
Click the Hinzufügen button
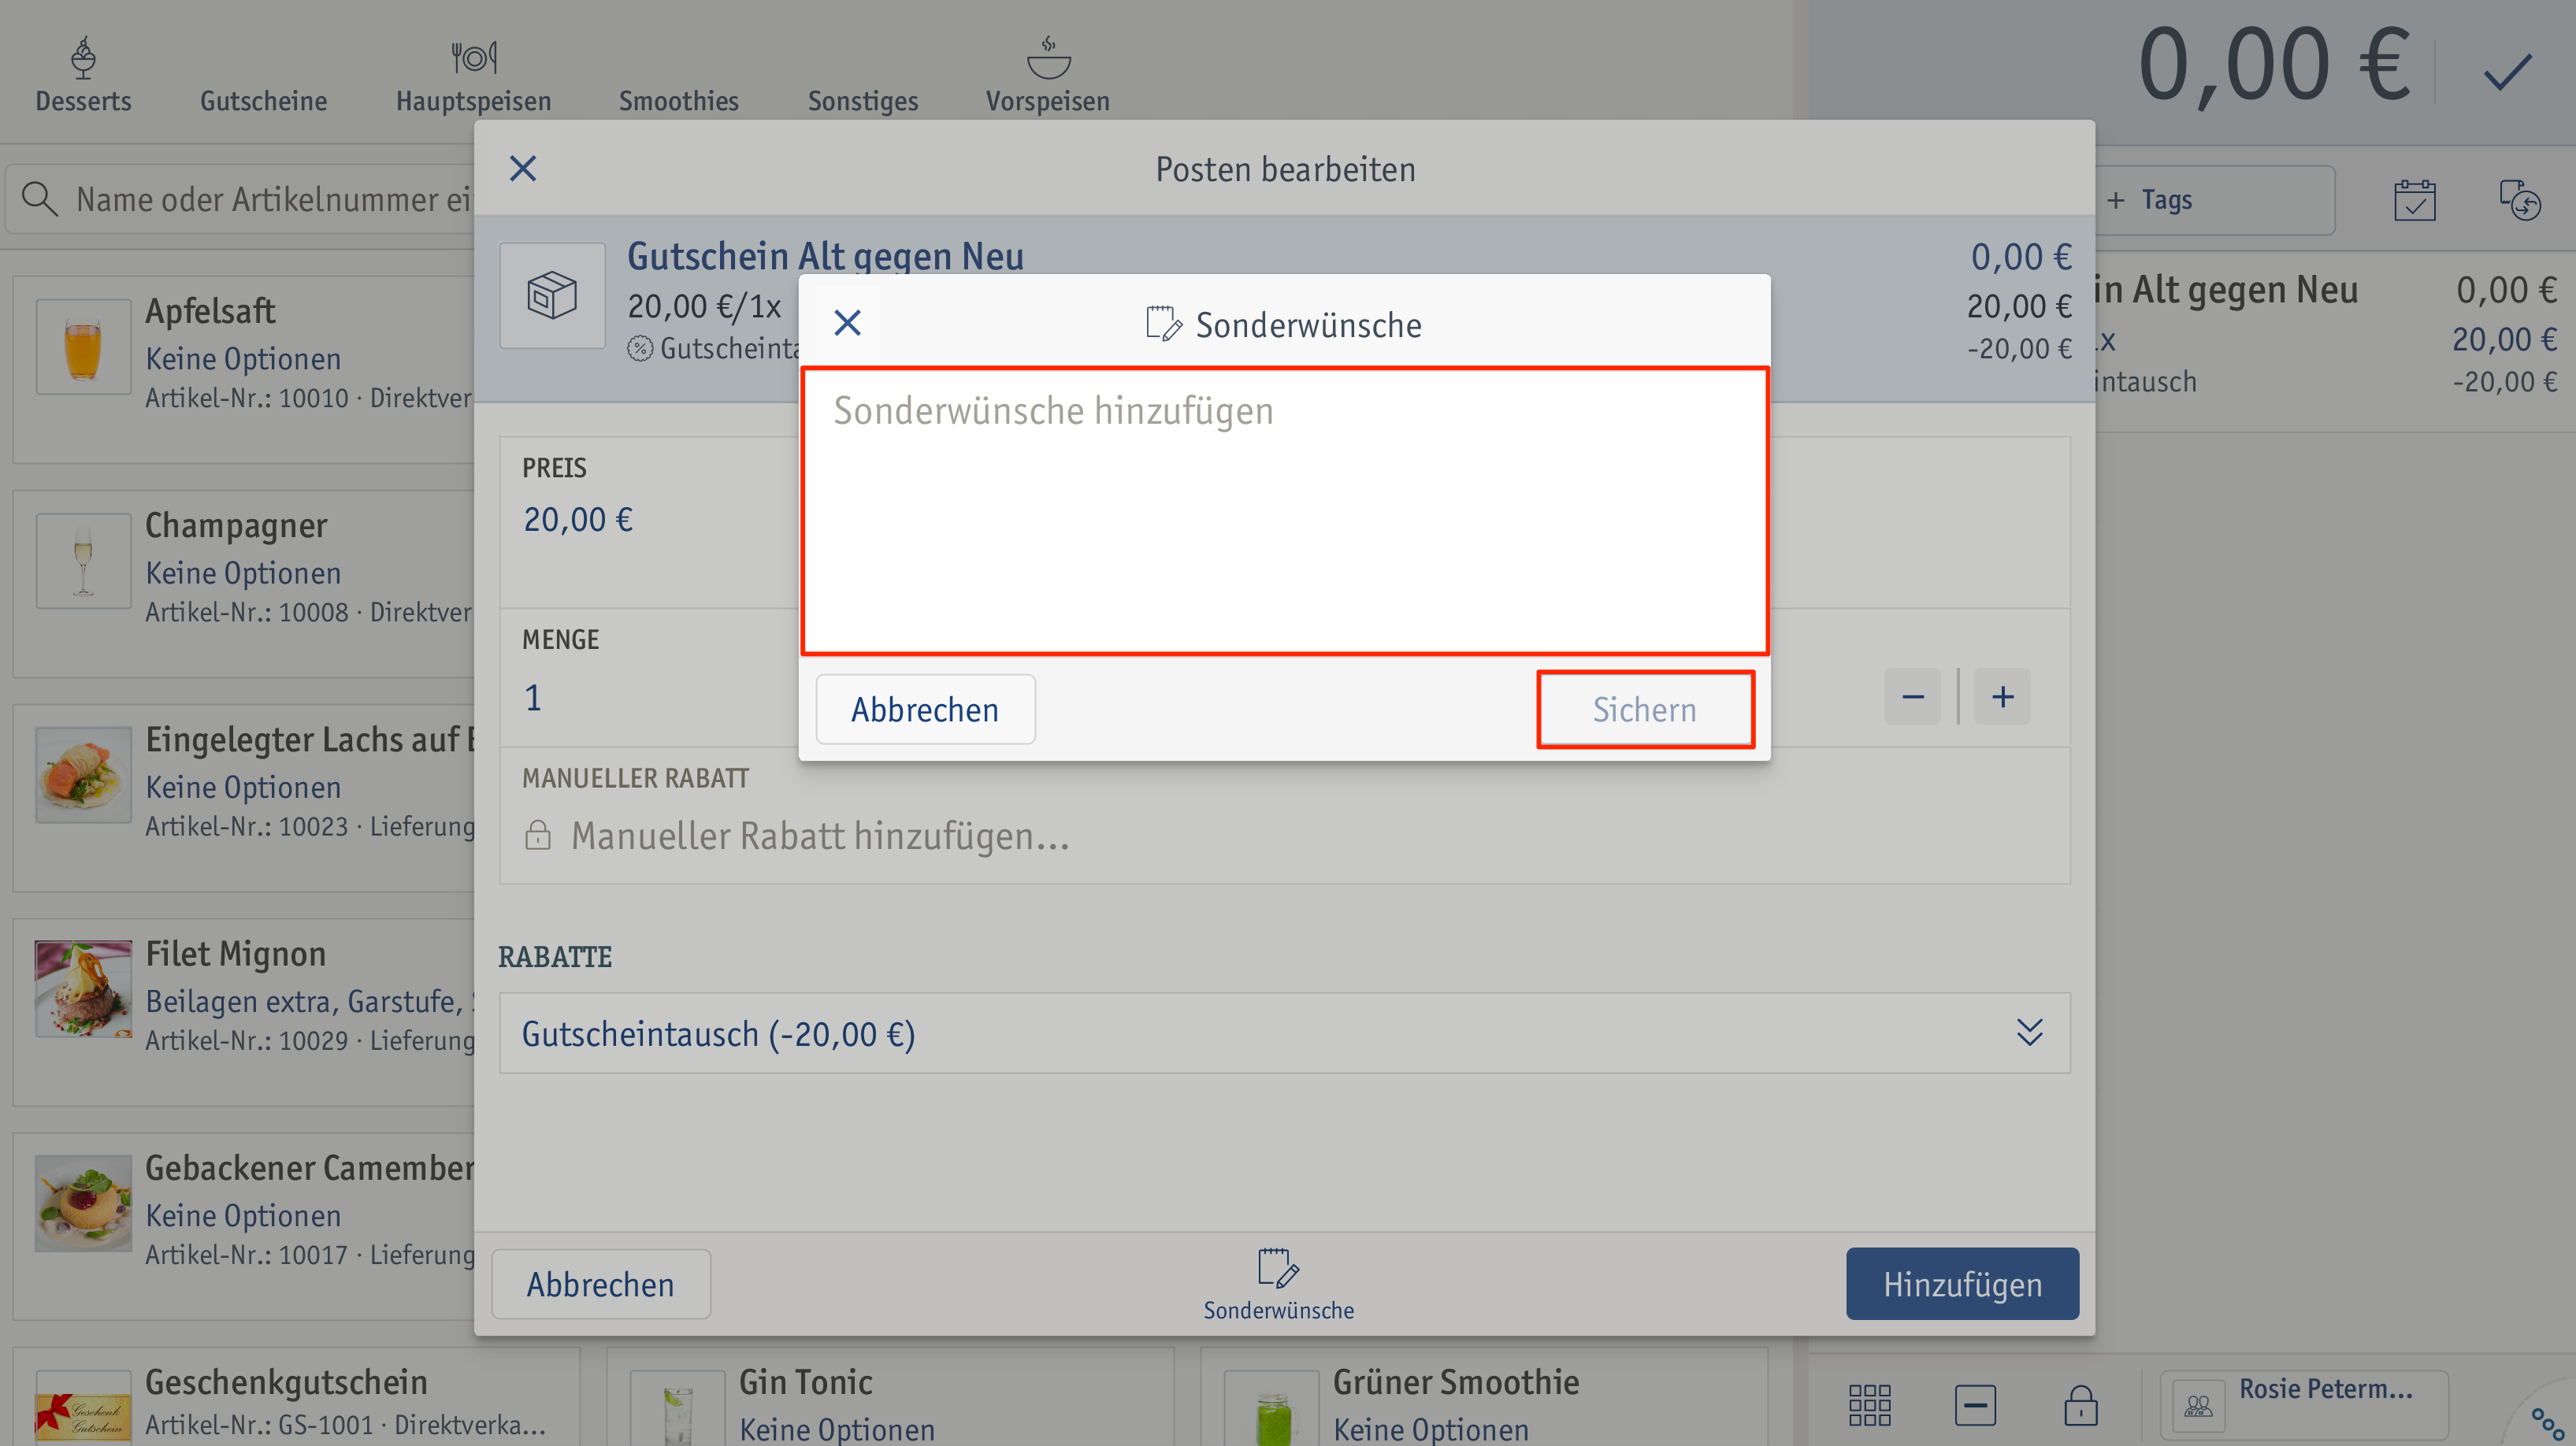1962,1284
